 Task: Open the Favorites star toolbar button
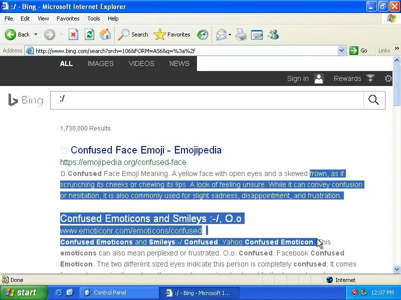coord(172,34)
